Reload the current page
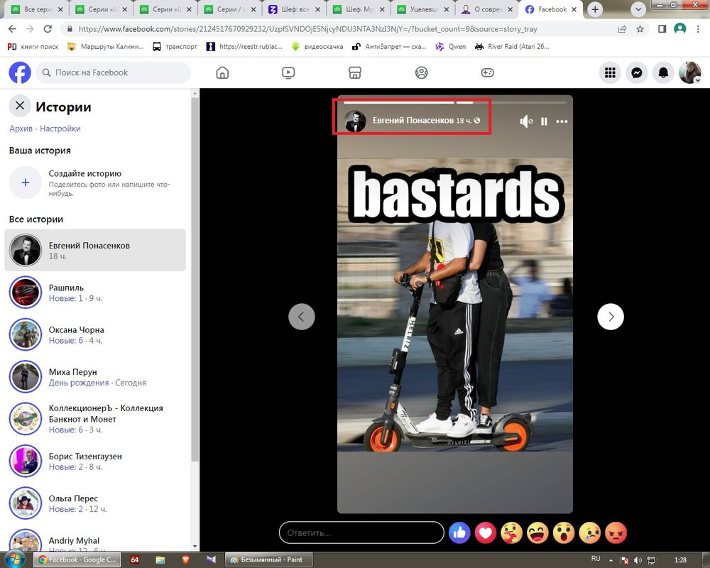The height and width of the screenshot is (568, 710). tap(48, 29)
